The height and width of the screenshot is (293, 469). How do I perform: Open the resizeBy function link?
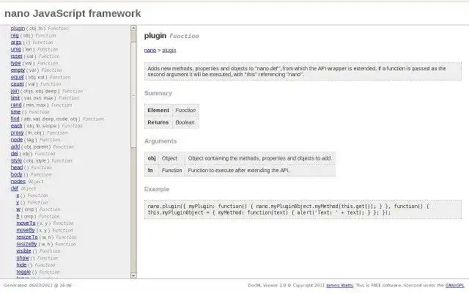(26, 244)
